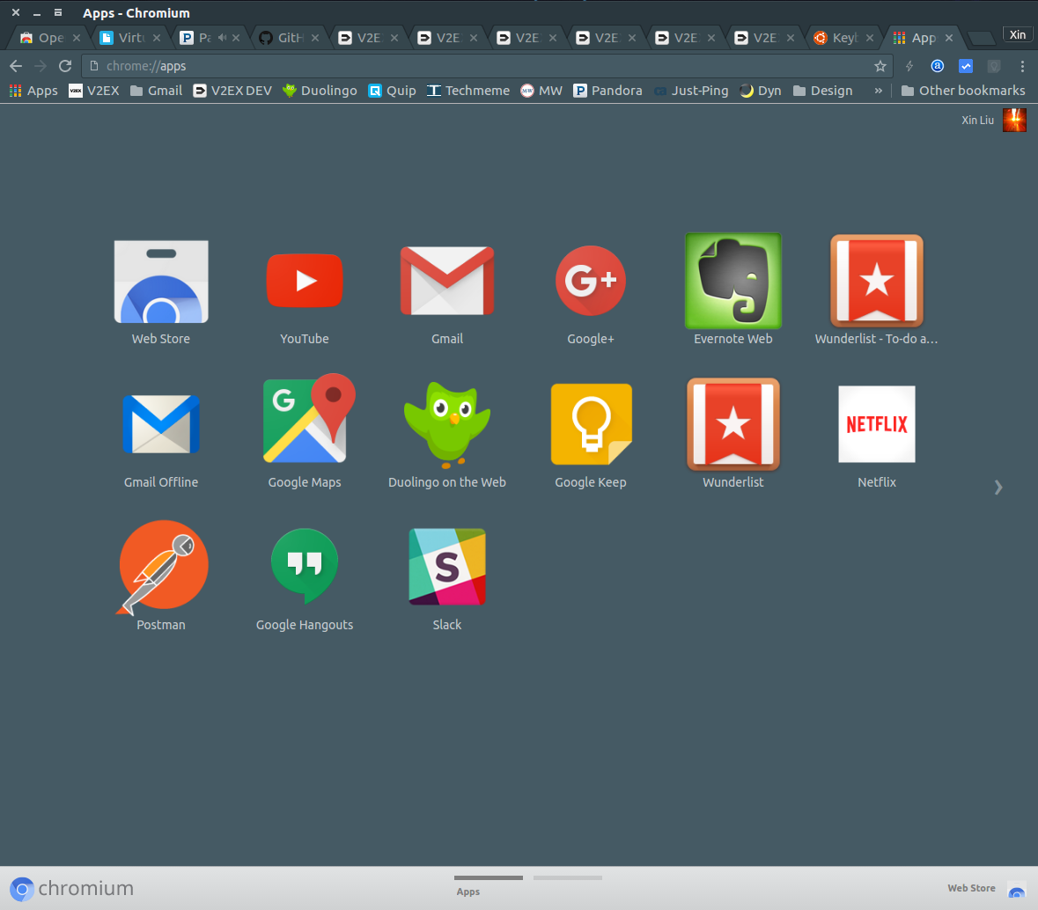Go to next apps page arrow
This screenshot has height=910, width=1038.
[998, 488]
